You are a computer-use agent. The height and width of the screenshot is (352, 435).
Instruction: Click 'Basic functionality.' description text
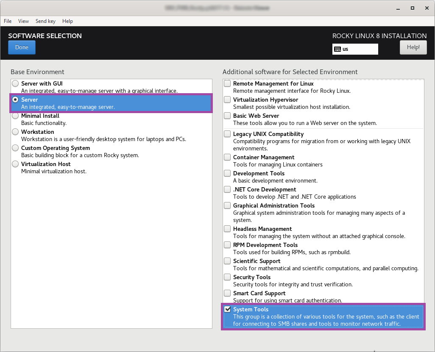click(44, 123)
